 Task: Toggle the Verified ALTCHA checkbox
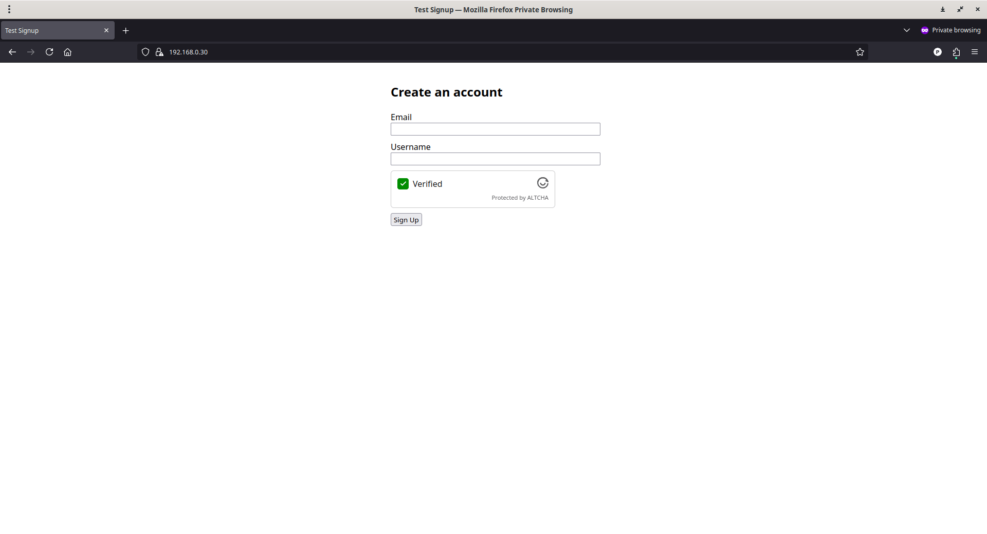point(403,184)
